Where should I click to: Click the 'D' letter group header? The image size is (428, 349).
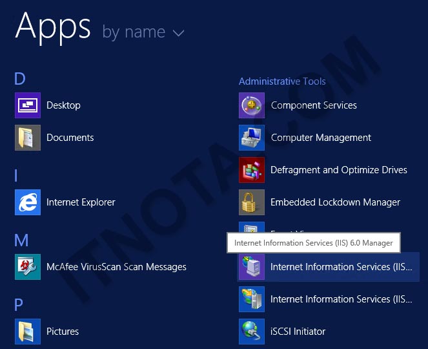pos(20,78)
